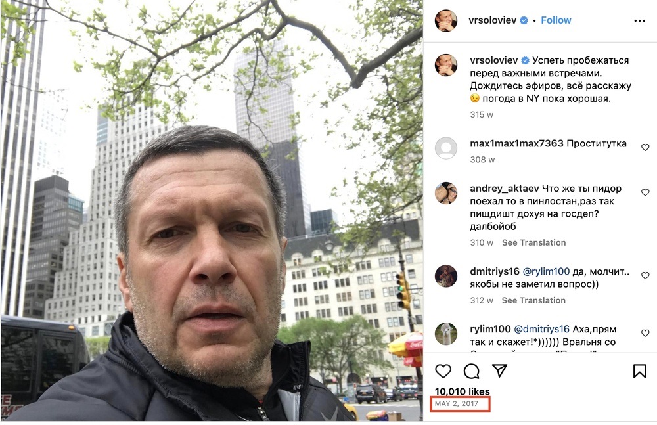See Translation of andrey_aktaev comment
This screenshot has width=657, height=425.
coord(533,242)
